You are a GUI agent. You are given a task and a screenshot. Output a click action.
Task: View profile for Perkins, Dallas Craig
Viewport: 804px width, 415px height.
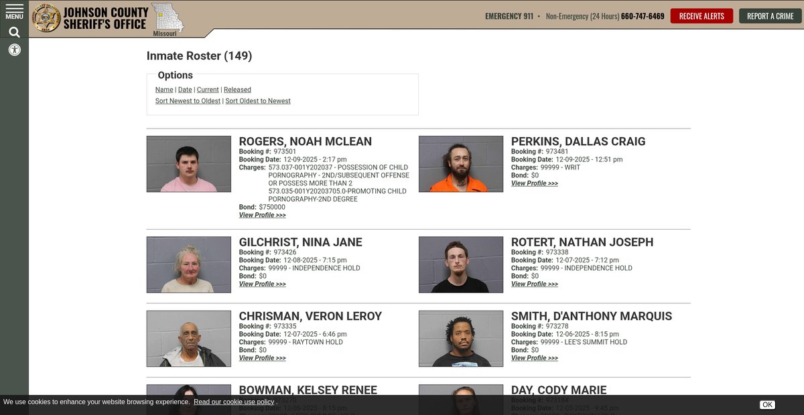[x=535, y=183]
